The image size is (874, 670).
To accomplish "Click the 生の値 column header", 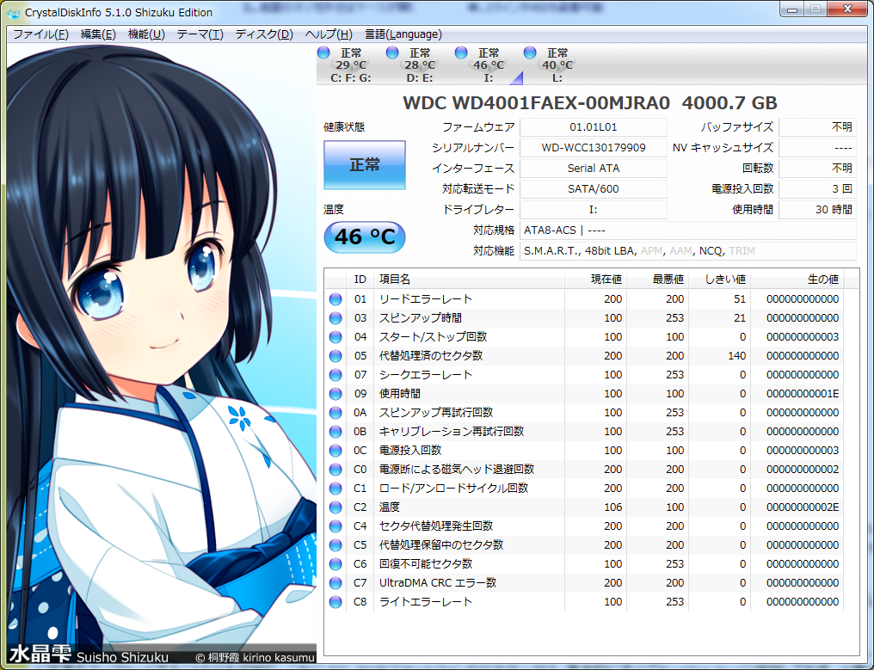I will pos(797,280).
